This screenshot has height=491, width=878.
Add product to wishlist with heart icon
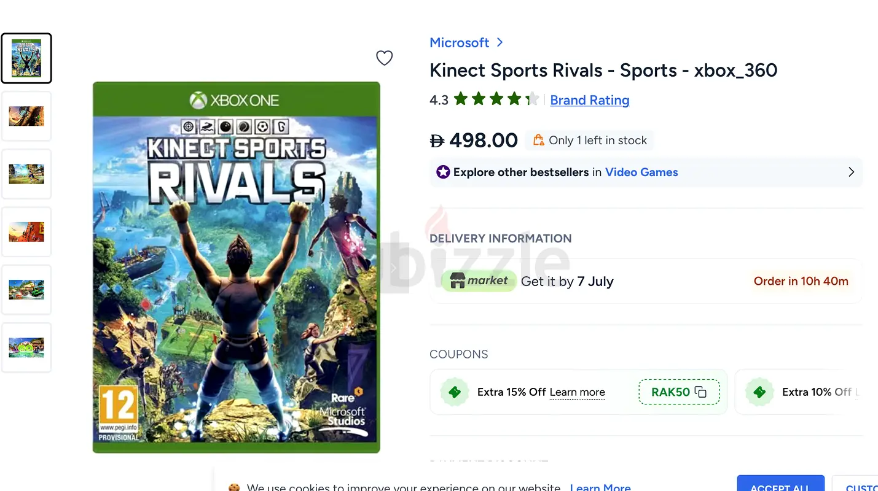(384, 58)
